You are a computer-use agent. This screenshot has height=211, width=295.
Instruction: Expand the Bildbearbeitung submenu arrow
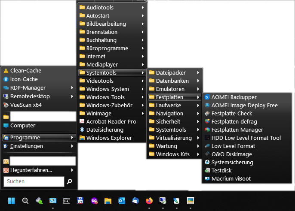pos(143,24)
